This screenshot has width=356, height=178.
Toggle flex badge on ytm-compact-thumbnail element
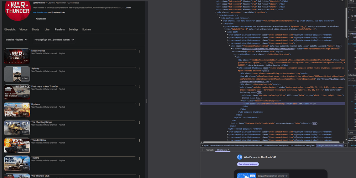pos(266,71)
